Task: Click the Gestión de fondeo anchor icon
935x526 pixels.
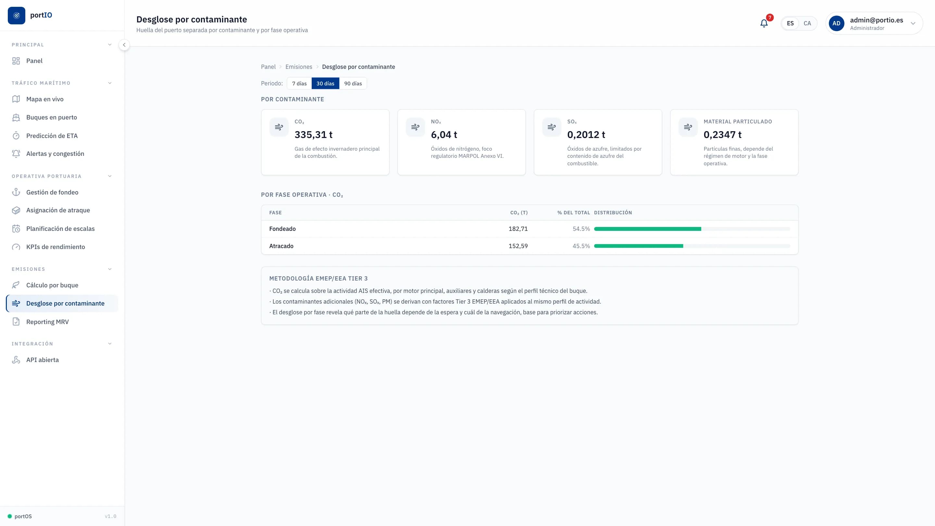Action: point(16,192)
